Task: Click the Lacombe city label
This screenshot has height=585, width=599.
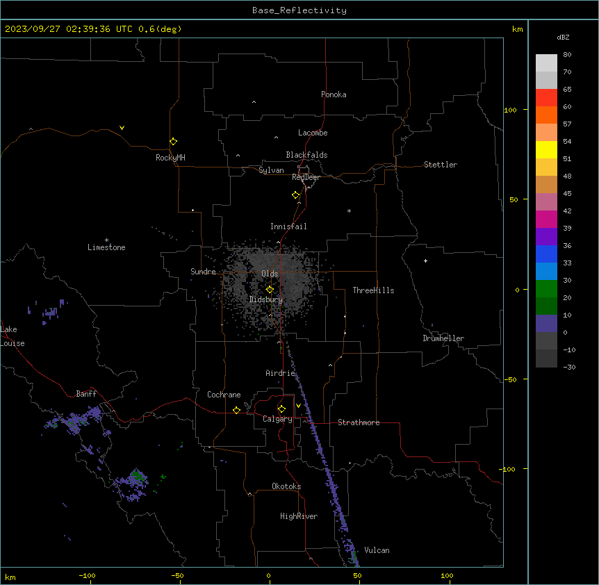Action: pyautogui.click(x=313, y=133)
